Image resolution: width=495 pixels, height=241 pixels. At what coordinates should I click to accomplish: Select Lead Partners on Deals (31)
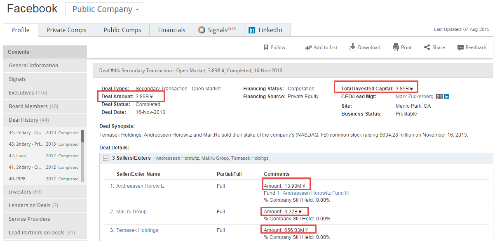[45, 233]
